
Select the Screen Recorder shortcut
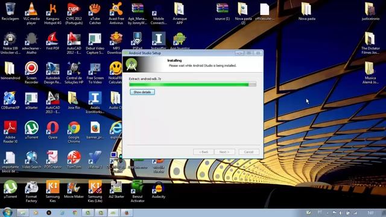click(x=31, y=73)
